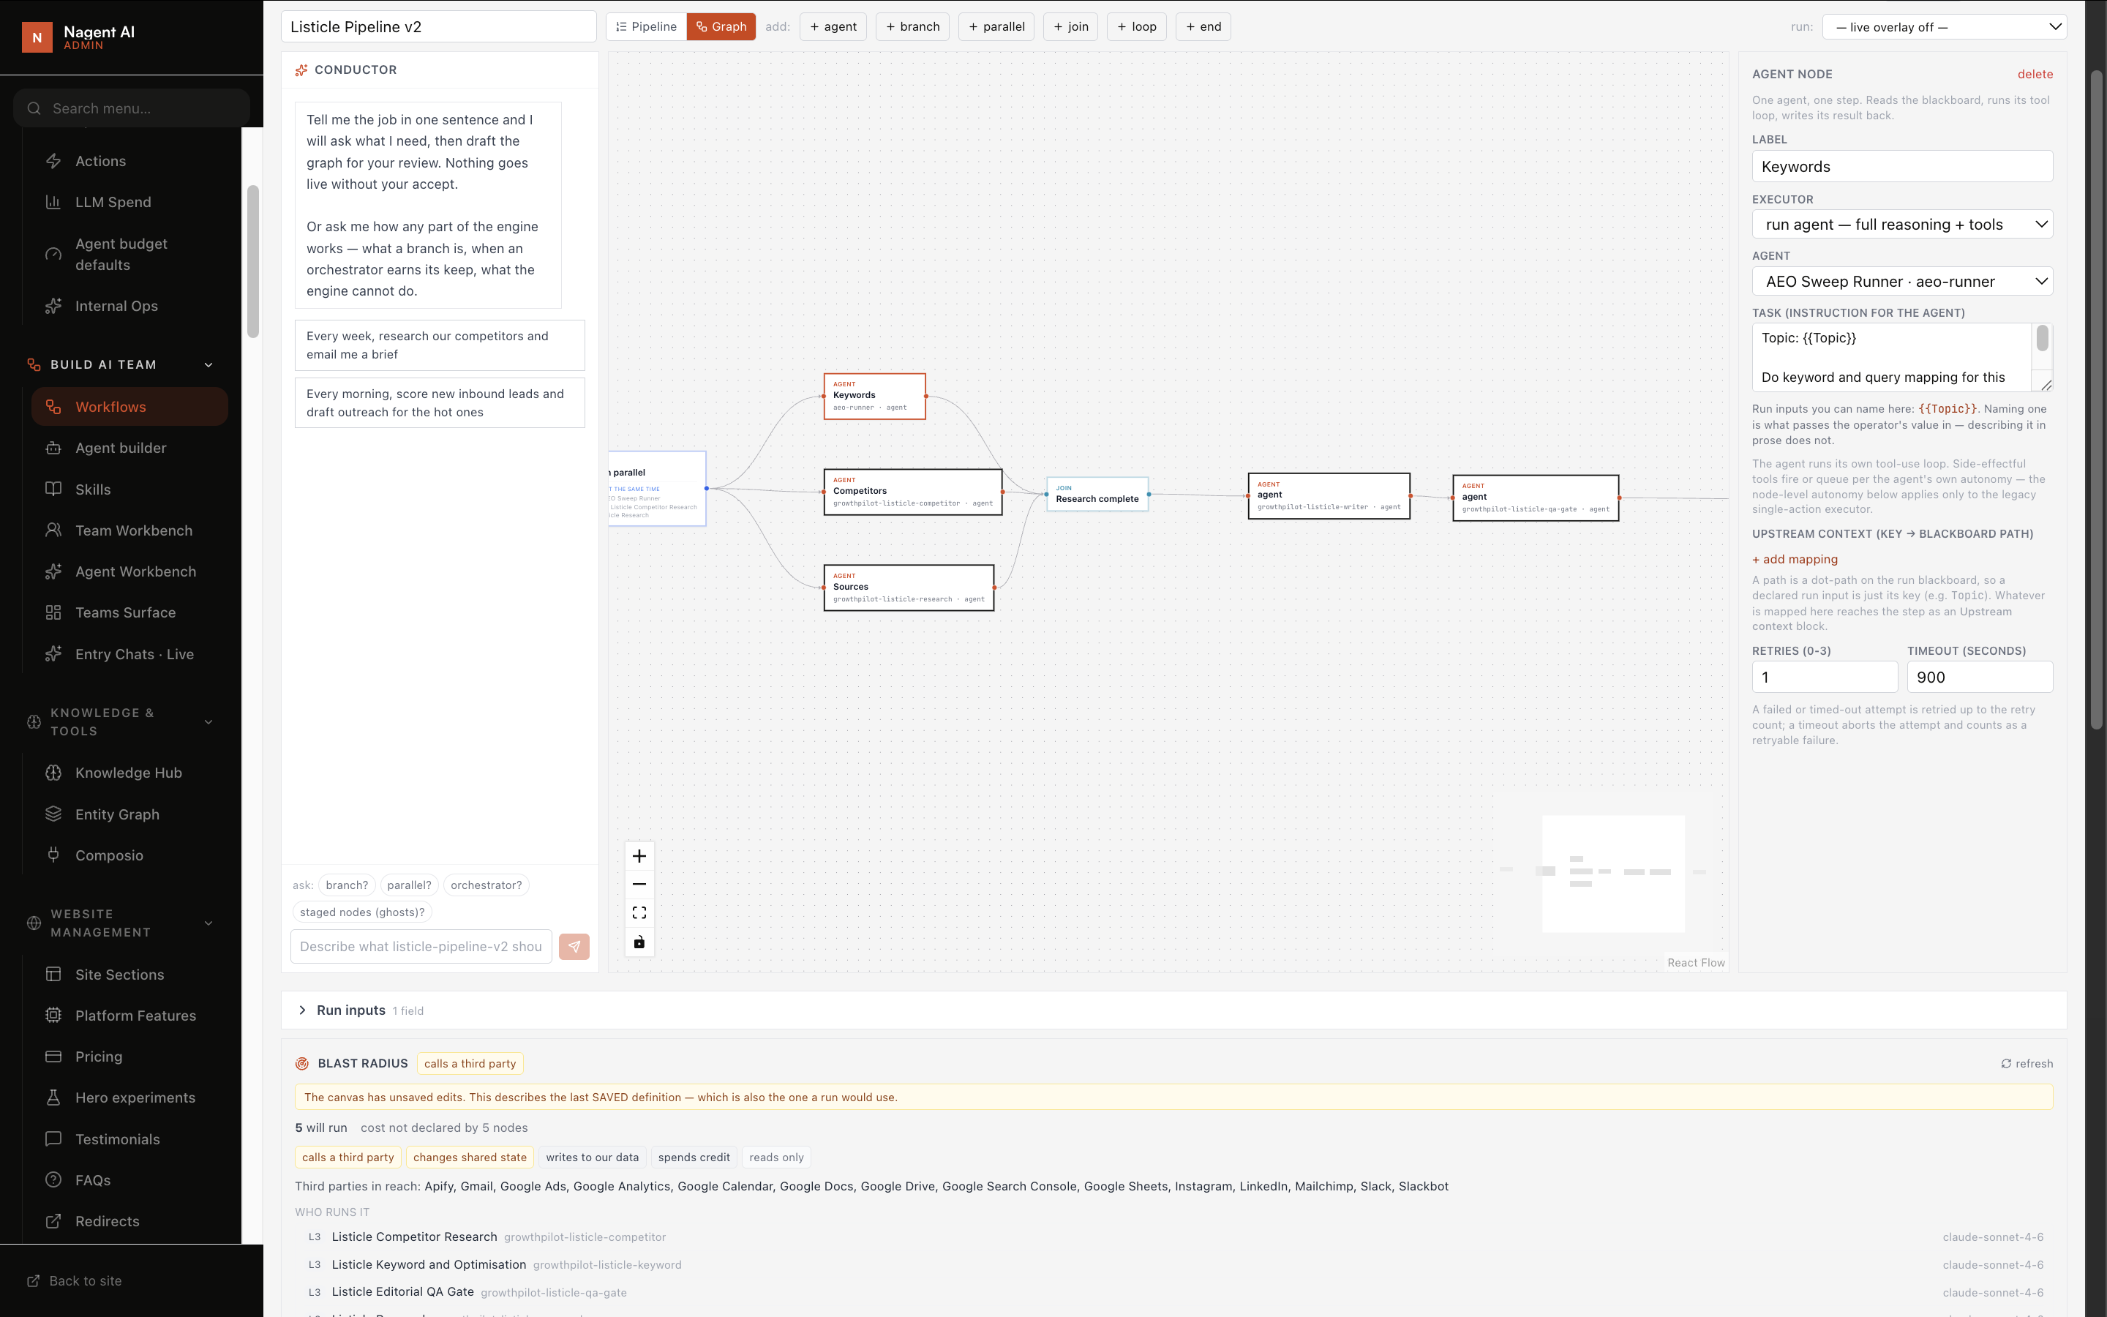Click the page vertical scrollbar
Screen dimensions: 2107x1317
[2097, 399]
